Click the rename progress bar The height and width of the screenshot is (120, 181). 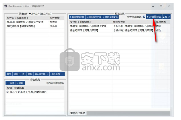[128, 113]
